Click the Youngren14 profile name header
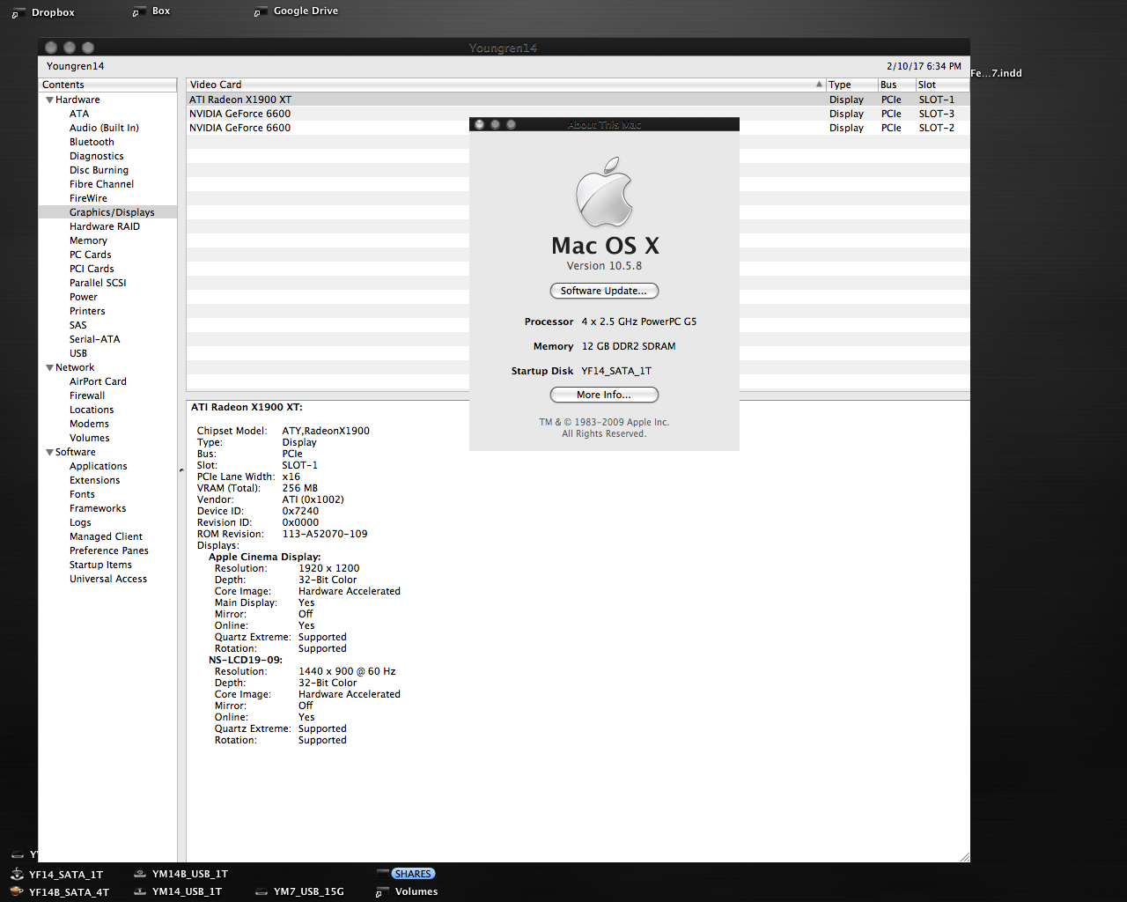1127x902 pixels. [75, 66]
